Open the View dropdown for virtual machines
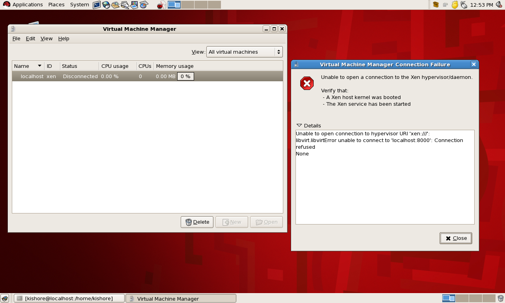Image resolution: width=505 pixels, height=303 pixels. tap(244, 52)
